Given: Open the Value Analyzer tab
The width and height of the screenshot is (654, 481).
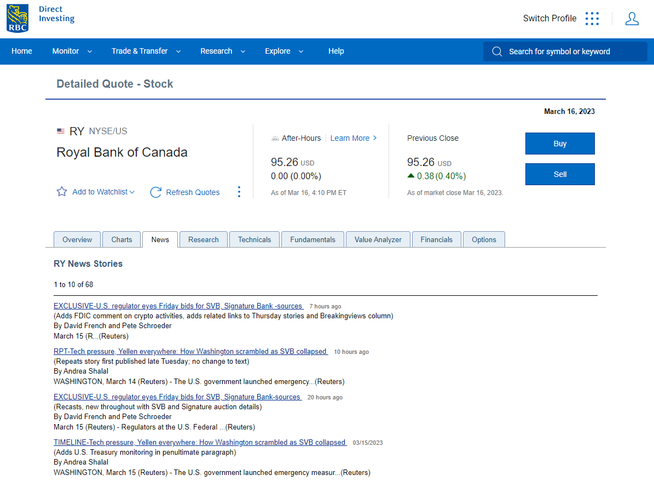Looking at the screenshot, I should click(378, 239).
